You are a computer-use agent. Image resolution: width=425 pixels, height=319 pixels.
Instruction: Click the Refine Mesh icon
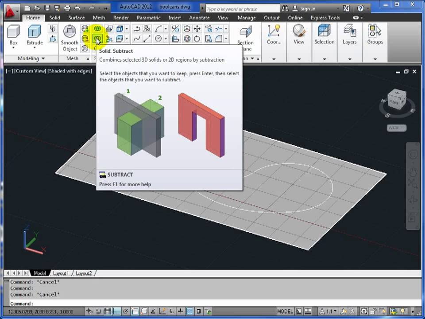(85, 49)
